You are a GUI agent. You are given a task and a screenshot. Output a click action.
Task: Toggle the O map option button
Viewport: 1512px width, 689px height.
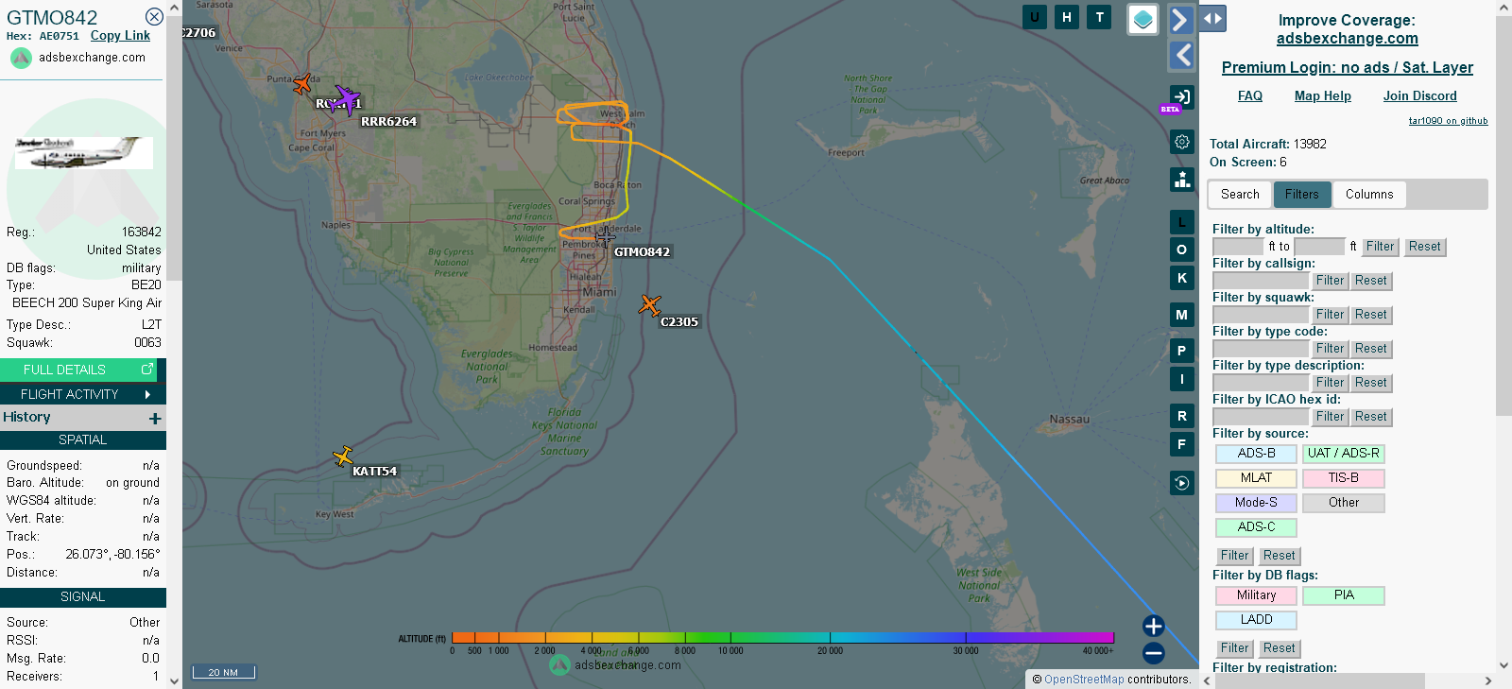(1181, 250)
